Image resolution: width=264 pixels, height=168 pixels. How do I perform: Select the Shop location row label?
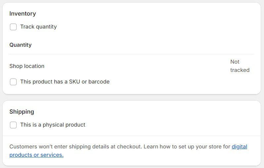[27, 66]
